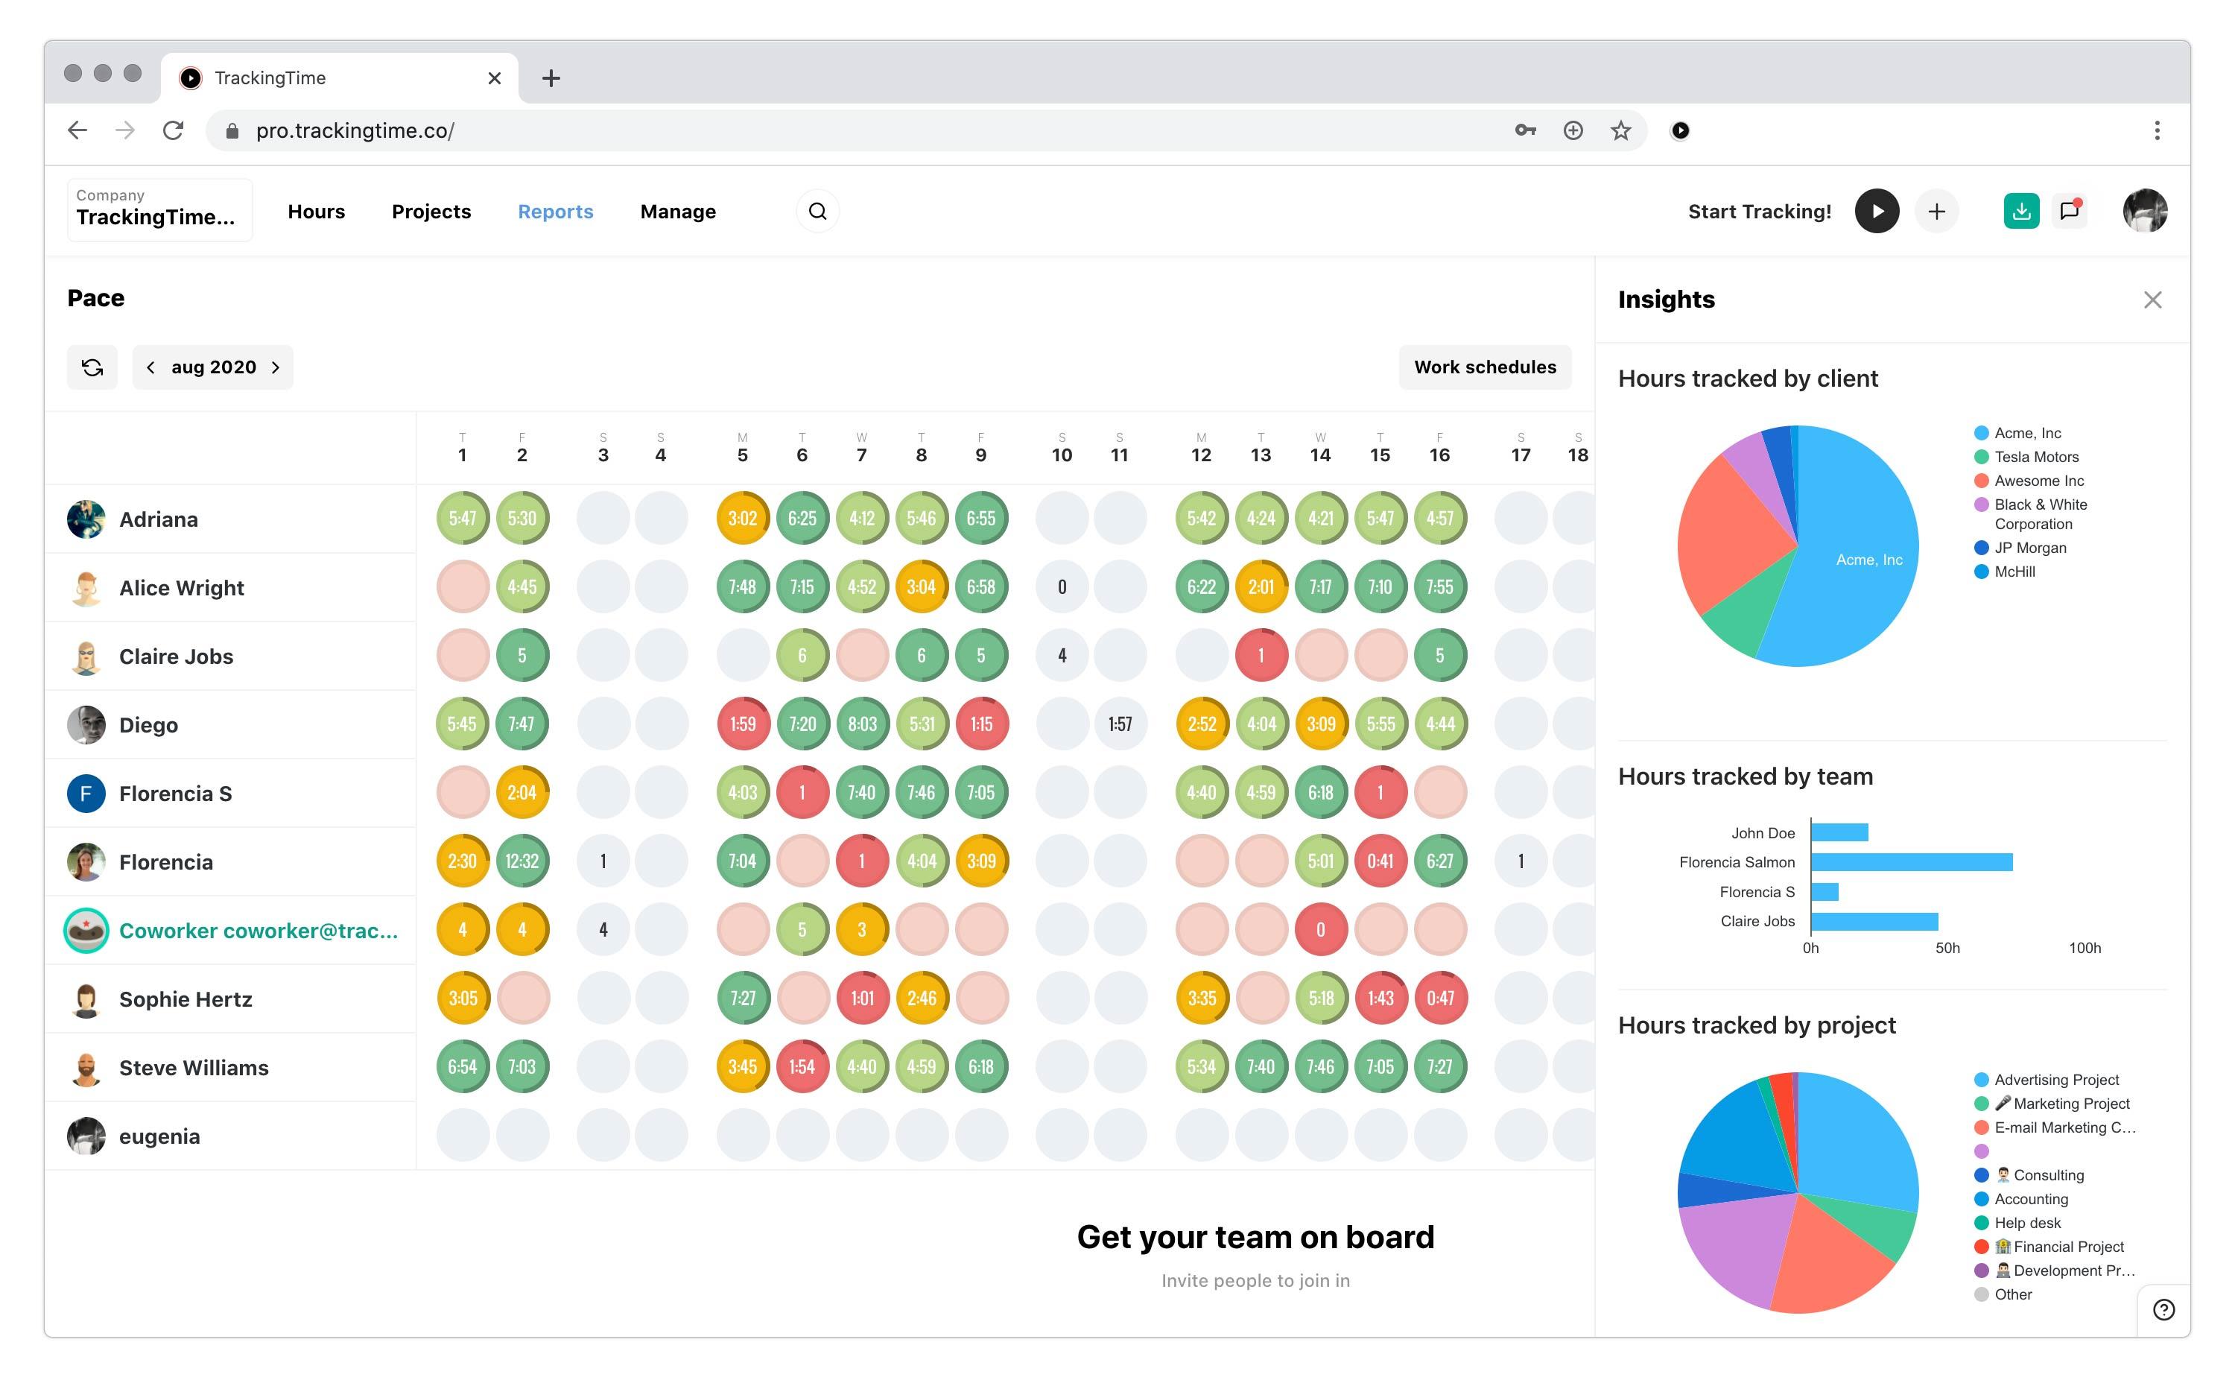
Task: Close the Insights panel
Action: [x=2152, y=300]
